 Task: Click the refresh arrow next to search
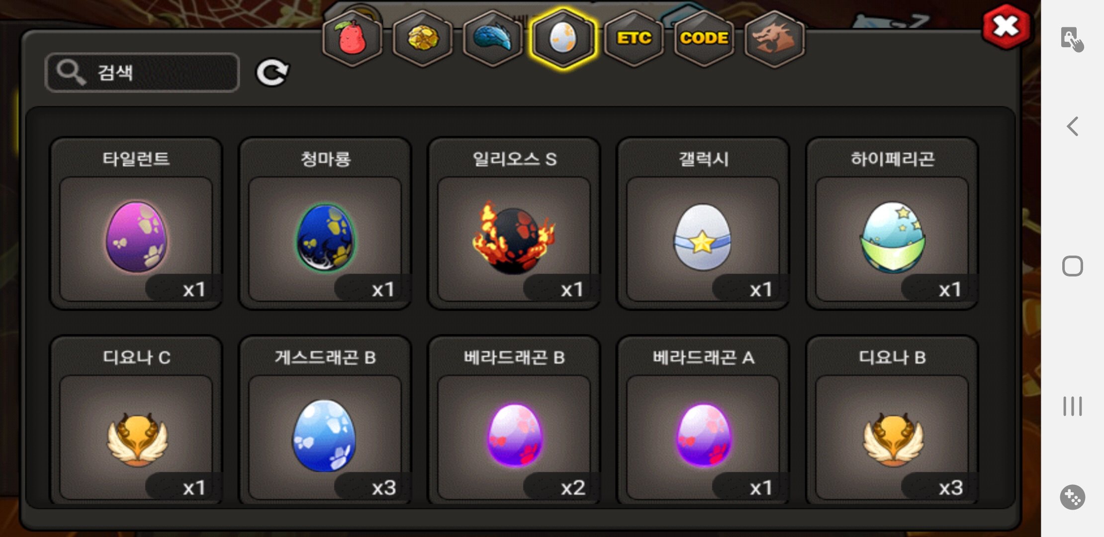click(272, 73)
